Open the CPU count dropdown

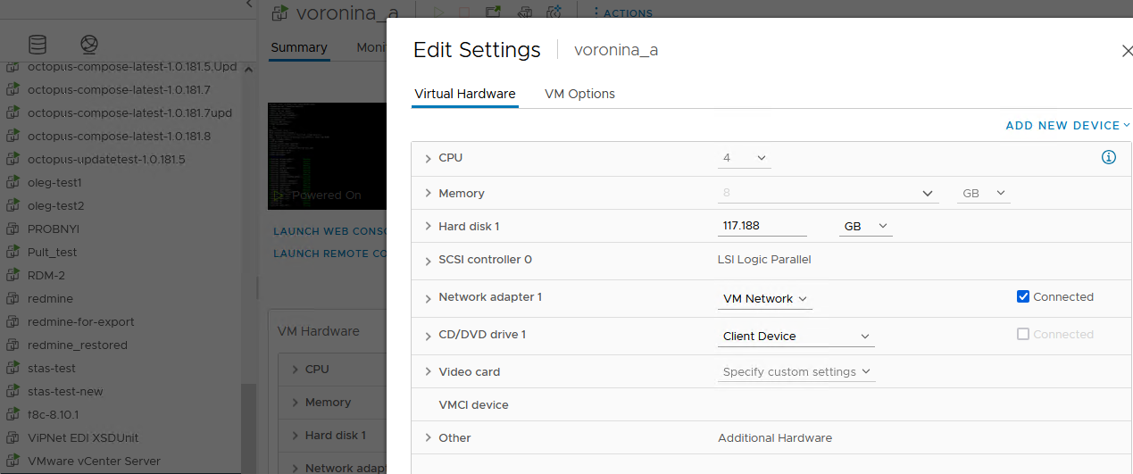[745, 158]
